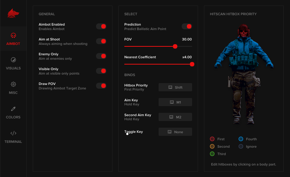Click the FOV slider handle

[x=175, y=46]
